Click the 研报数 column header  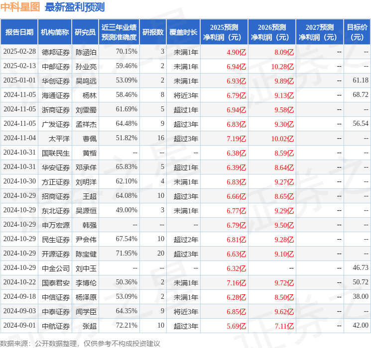(153, 32)
